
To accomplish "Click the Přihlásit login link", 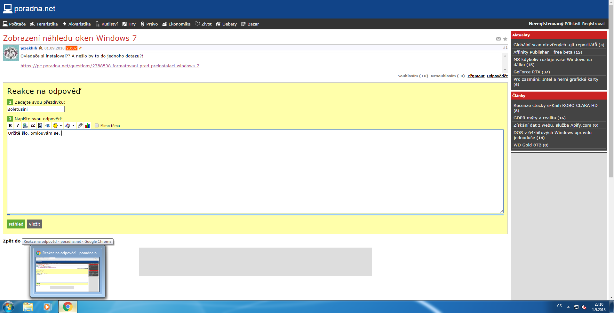I will coord(573,24).
